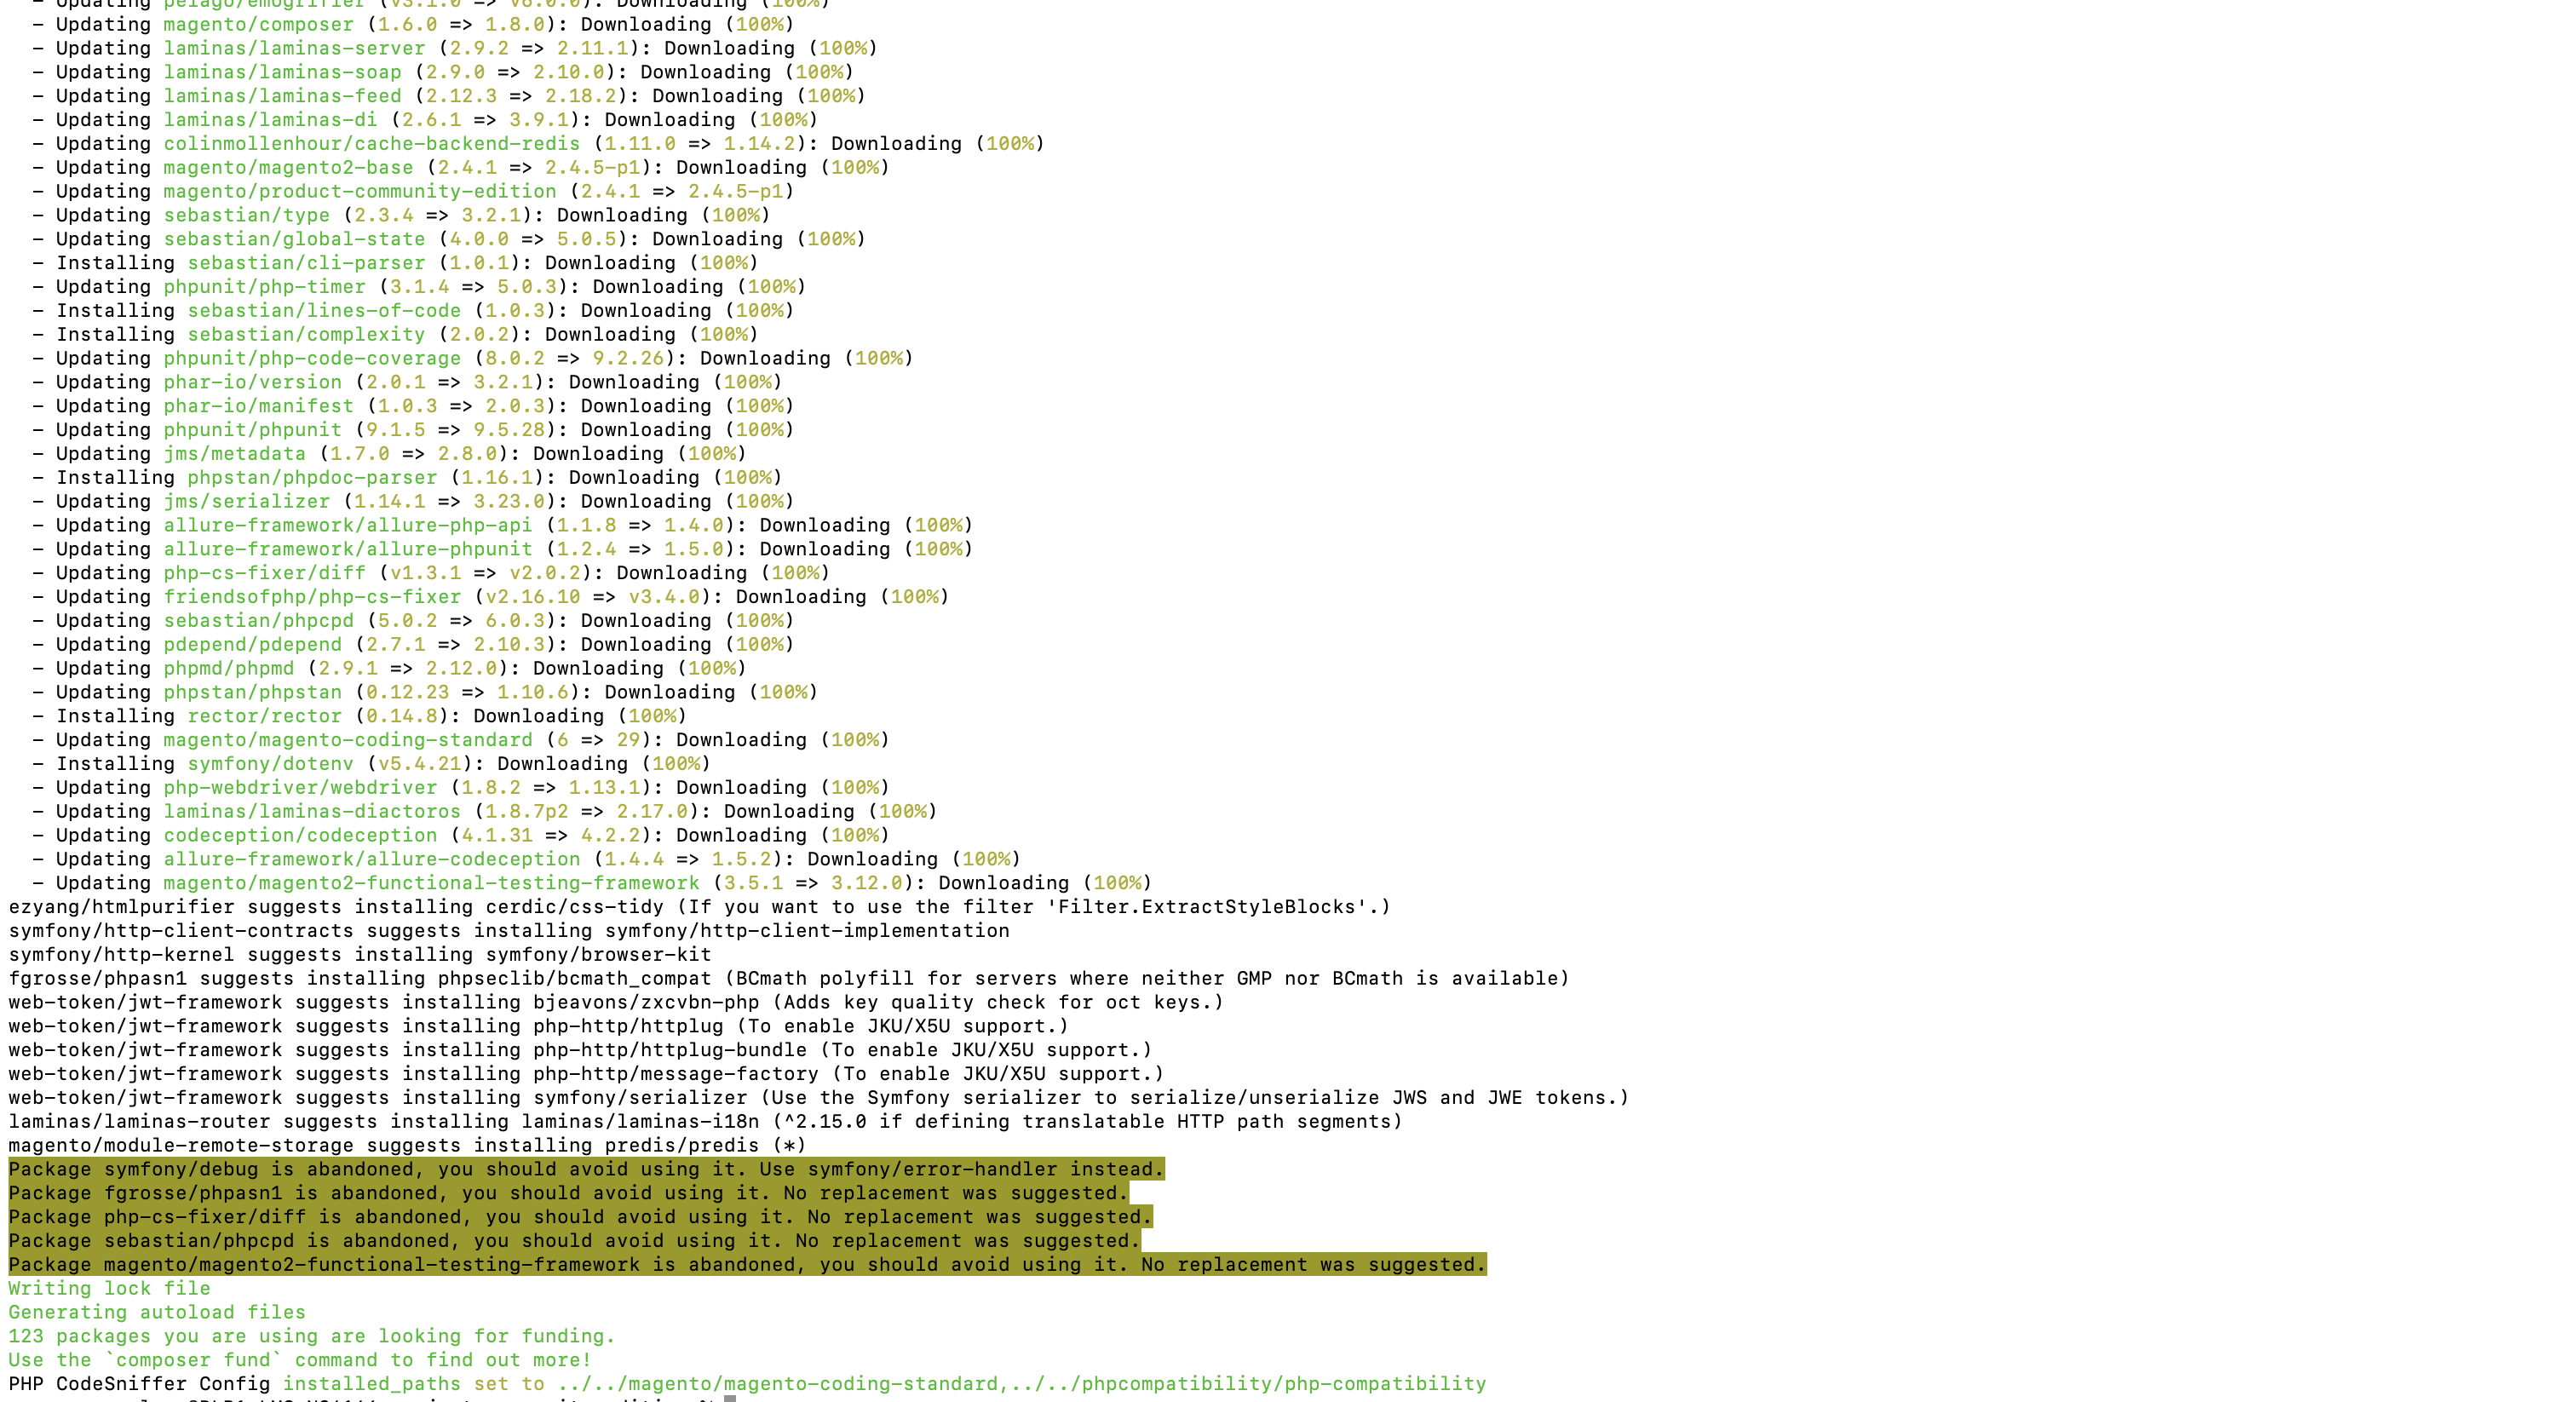2576x1402 pixels.
Task: Click the laminas/laminas-server package text
Action: pos(294,48)
